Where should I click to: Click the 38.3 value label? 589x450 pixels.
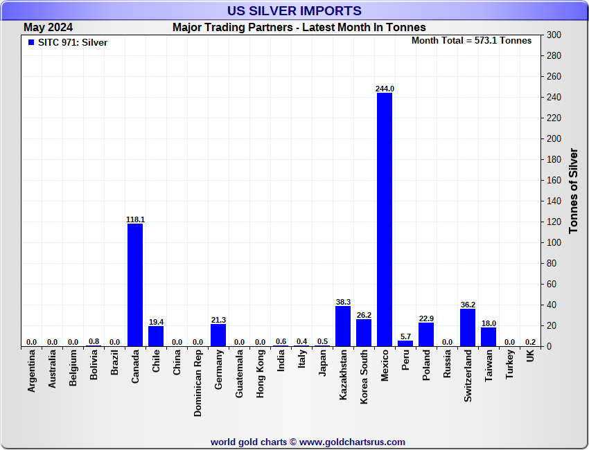(x=343, y=302)
